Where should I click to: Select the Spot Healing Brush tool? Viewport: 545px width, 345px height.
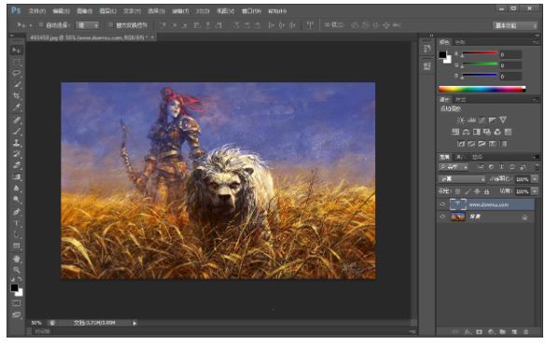(17, 120)
